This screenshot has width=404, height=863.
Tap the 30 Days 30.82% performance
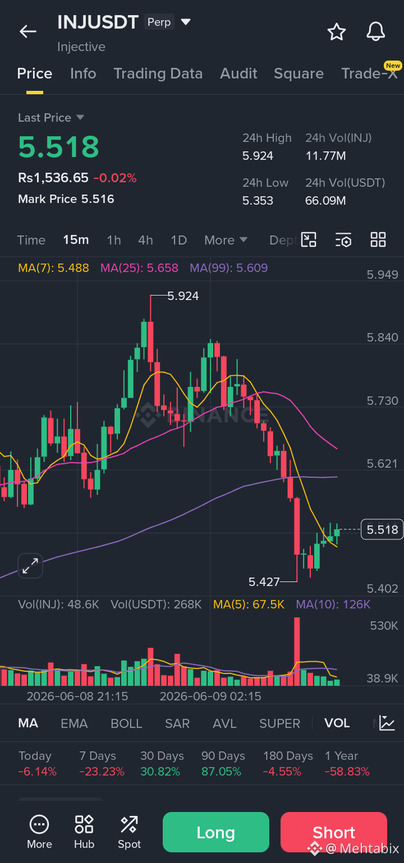click(x=162, y=764)
